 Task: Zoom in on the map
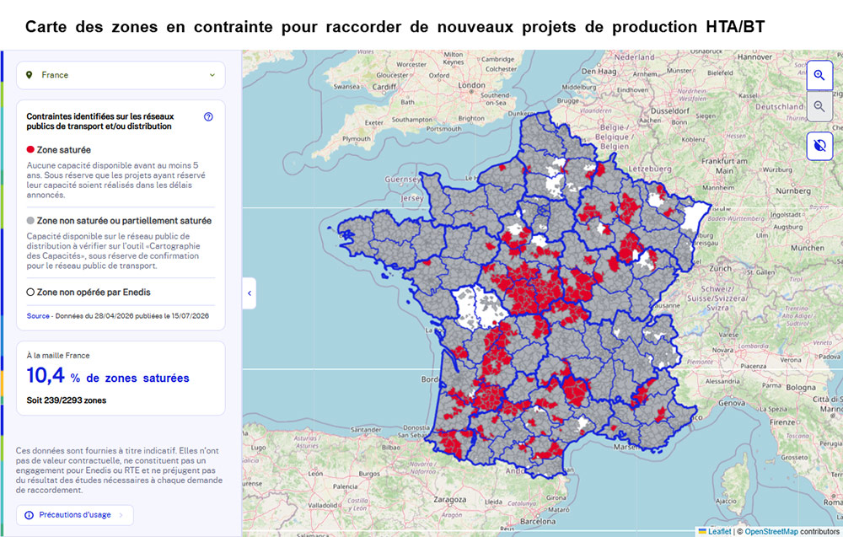819,75
